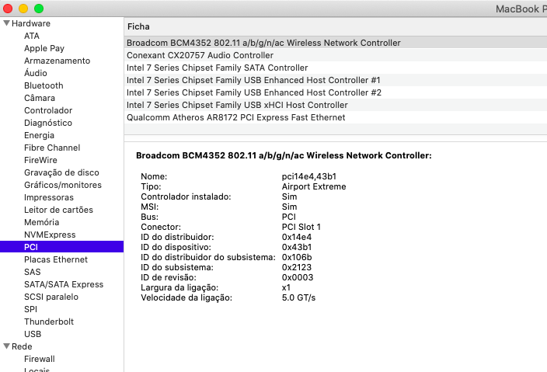
Task: Select Thunderbolt in the sidebar
Action: [x=49, y=322]
